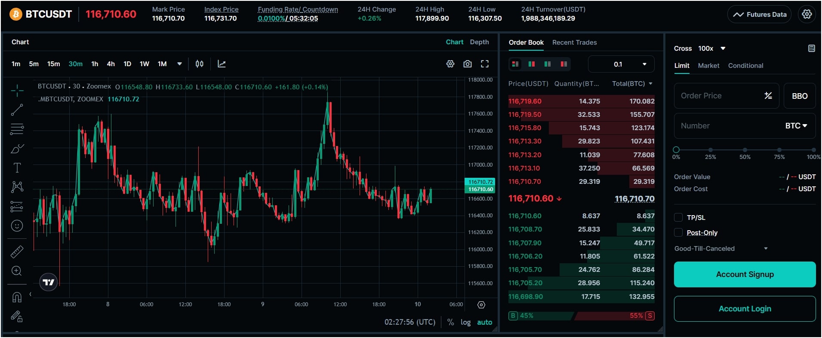Open the emoji icons tool
822x338 pixels.
point(17,226)
